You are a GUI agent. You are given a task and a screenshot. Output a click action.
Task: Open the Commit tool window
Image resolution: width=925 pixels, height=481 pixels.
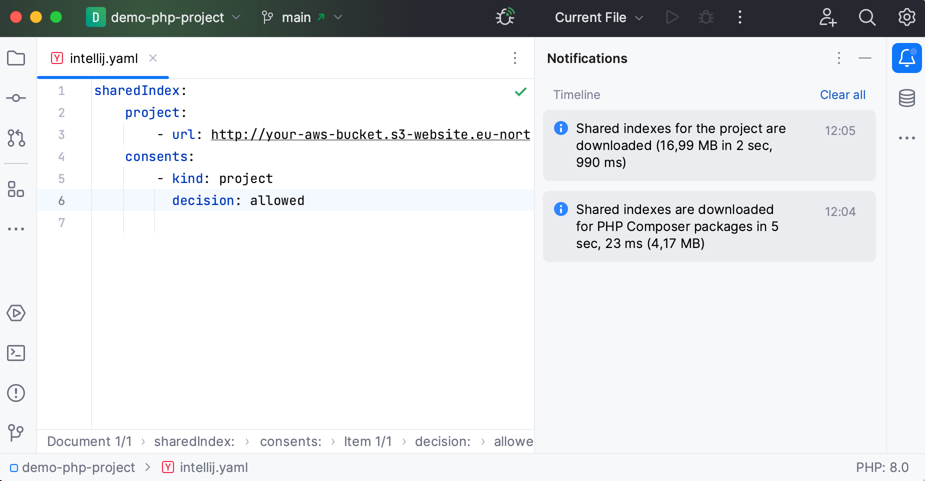[x=16, y=98]
